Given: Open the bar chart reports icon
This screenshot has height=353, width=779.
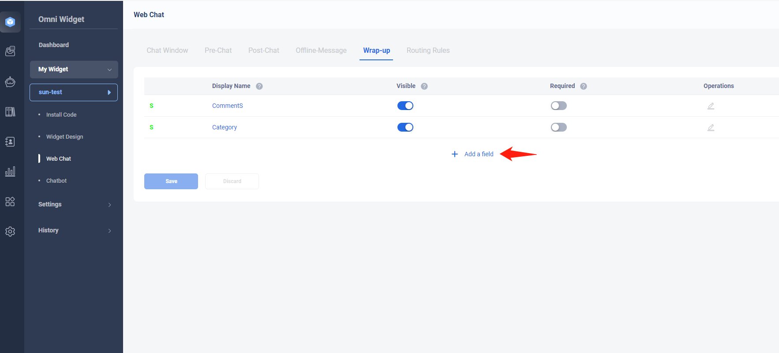Looking at the screenshot, I should (10, 171).
